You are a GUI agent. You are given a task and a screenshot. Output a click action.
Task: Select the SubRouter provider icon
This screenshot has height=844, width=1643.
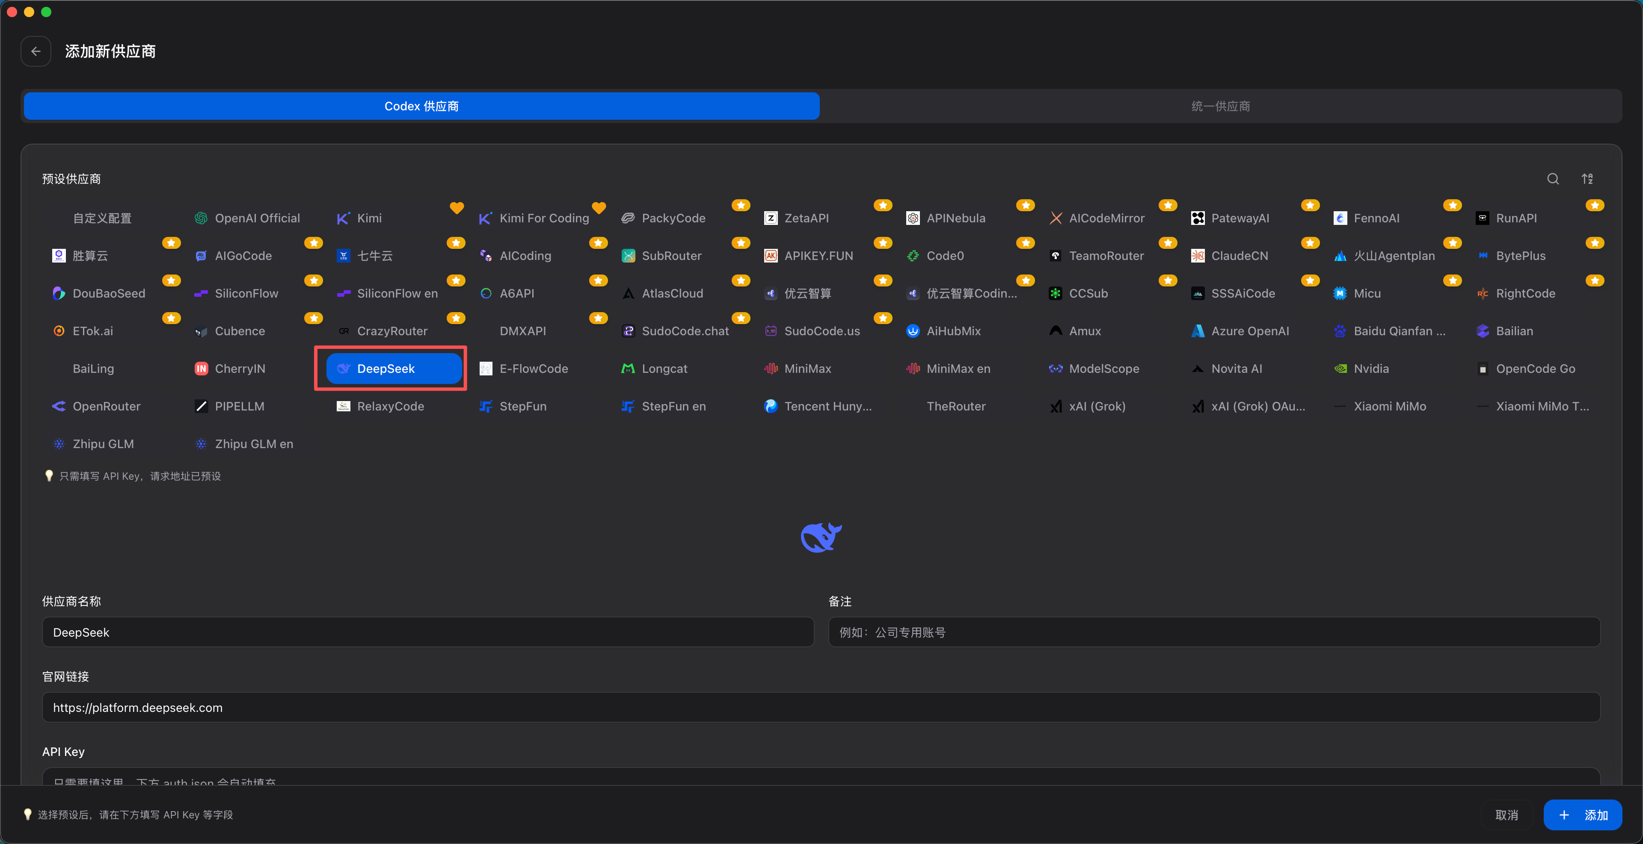[628, 256]
